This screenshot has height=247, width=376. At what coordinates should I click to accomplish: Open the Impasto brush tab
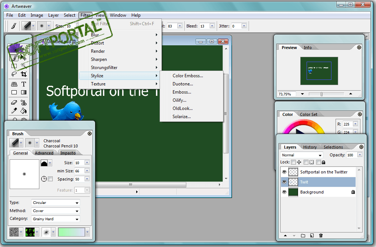pos(68,153)
